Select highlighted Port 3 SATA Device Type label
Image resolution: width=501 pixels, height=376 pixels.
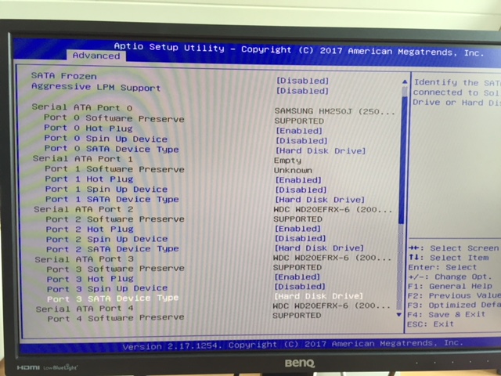pyautogui.click(x=113, y=298)
